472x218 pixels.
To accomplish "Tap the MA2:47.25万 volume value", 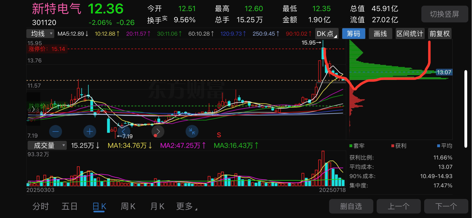I will (183, 146).
